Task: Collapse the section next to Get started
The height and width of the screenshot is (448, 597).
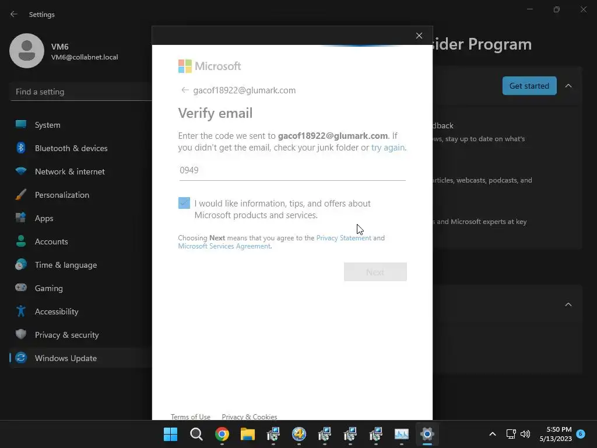Action: (x=568, y=86)
